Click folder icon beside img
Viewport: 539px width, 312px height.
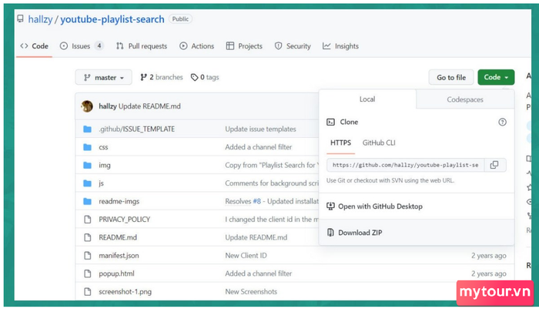tap(88, 165)
